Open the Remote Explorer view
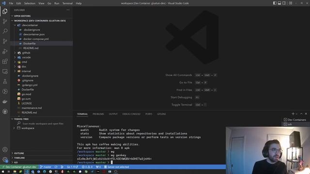The height and width of the screenshot is (174, 310). pyautogui.click(x=5, y=72)
